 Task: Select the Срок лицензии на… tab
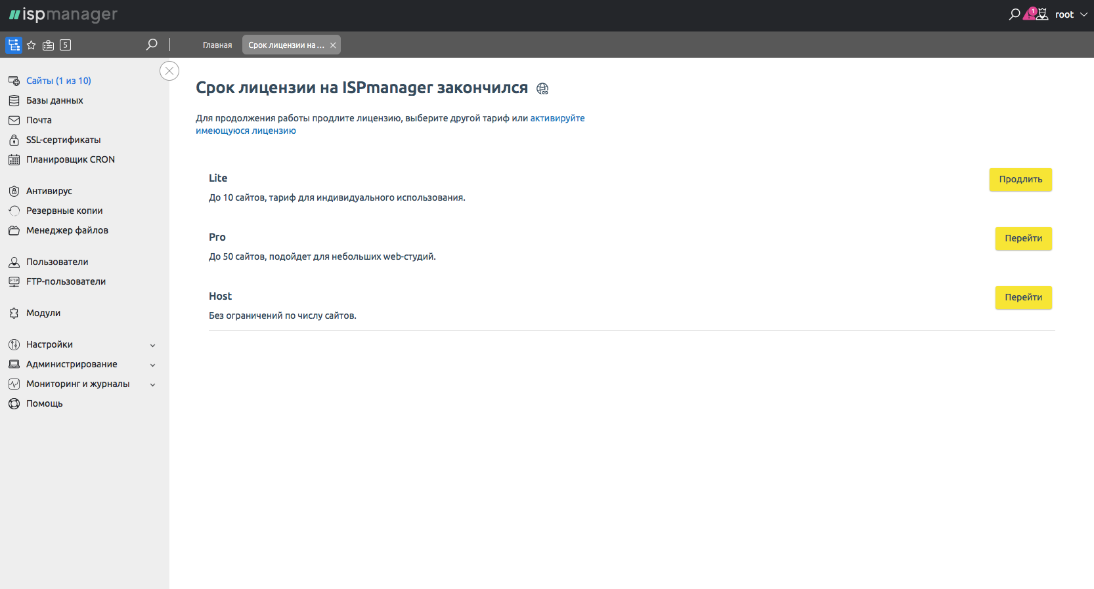(286, 45)
